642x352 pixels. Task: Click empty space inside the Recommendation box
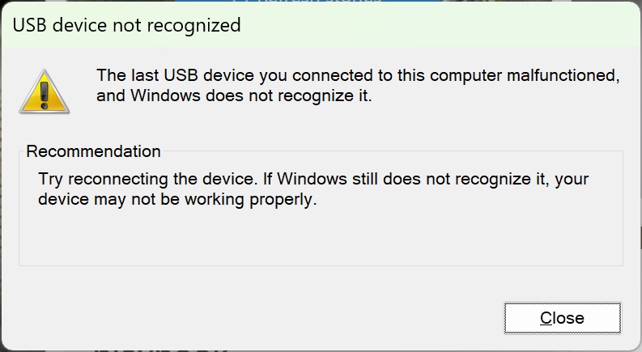[x=321, y=239]
